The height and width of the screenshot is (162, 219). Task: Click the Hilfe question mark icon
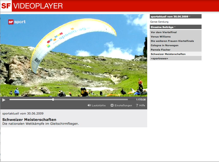pyautogui.click(x=137, y=105)
